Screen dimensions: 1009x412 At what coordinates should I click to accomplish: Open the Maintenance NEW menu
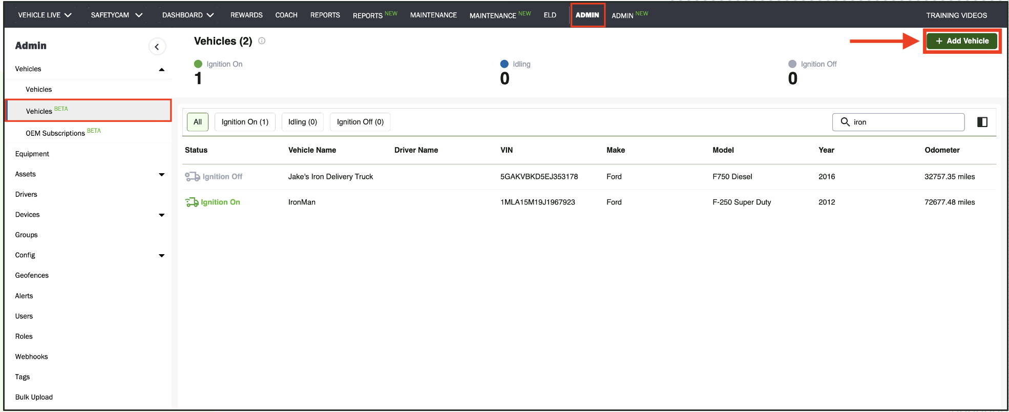[500, 15]
